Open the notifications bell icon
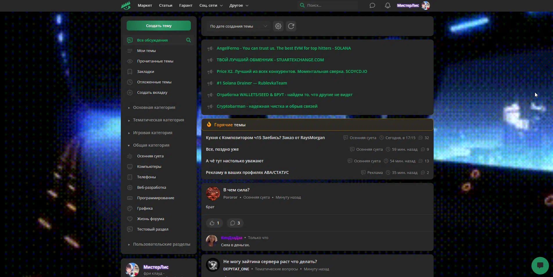The height and width of the screenshot is (277, 553). point(387,6)
